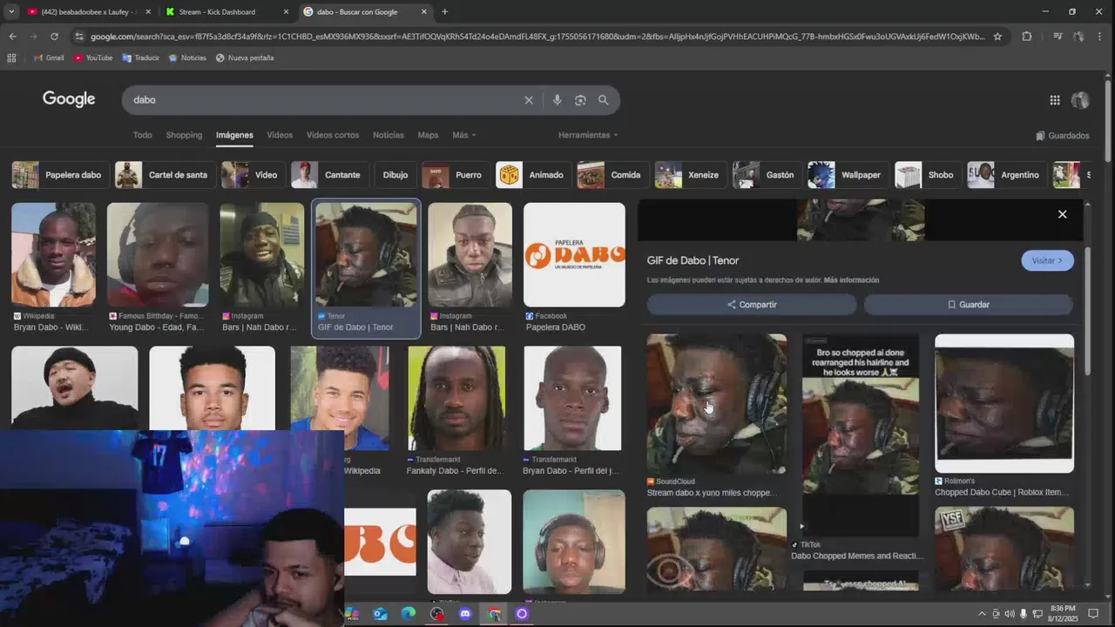The image size is (1115, 627).
Task: Open the bookmarks apps grid icon
Action: (x=11, y=57)
